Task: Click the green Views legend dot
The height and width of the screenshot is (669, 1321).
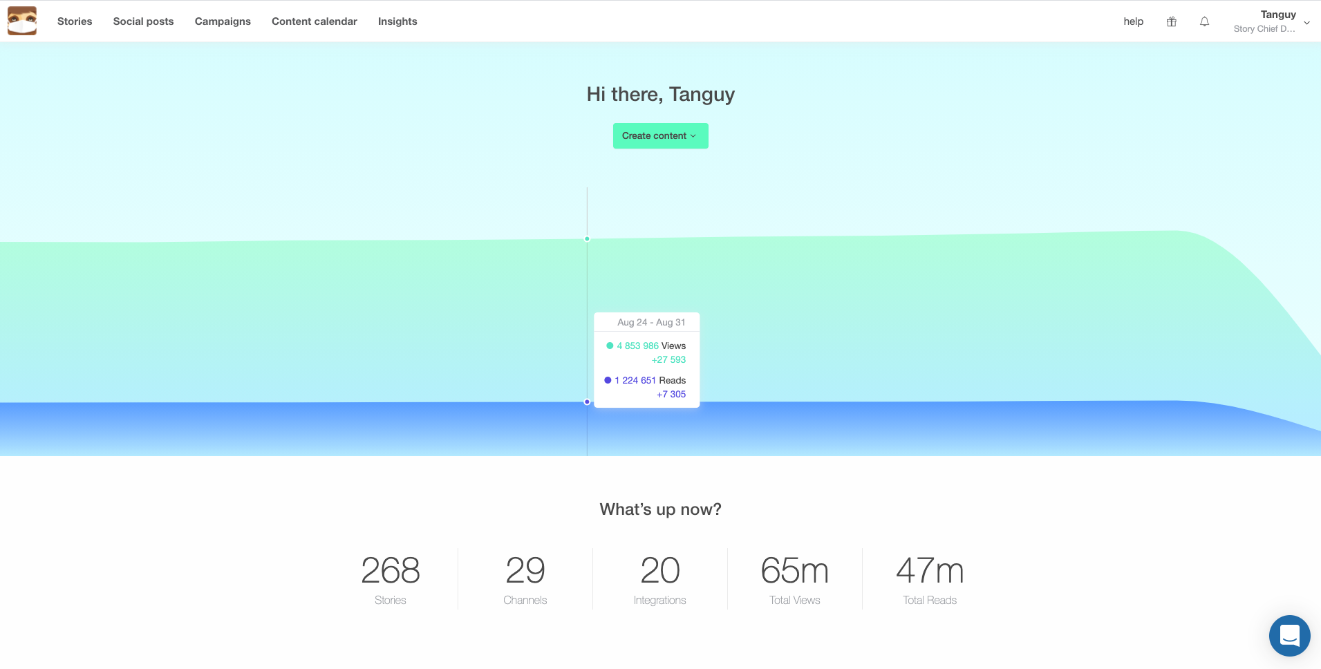Action: tap(610, 346)
